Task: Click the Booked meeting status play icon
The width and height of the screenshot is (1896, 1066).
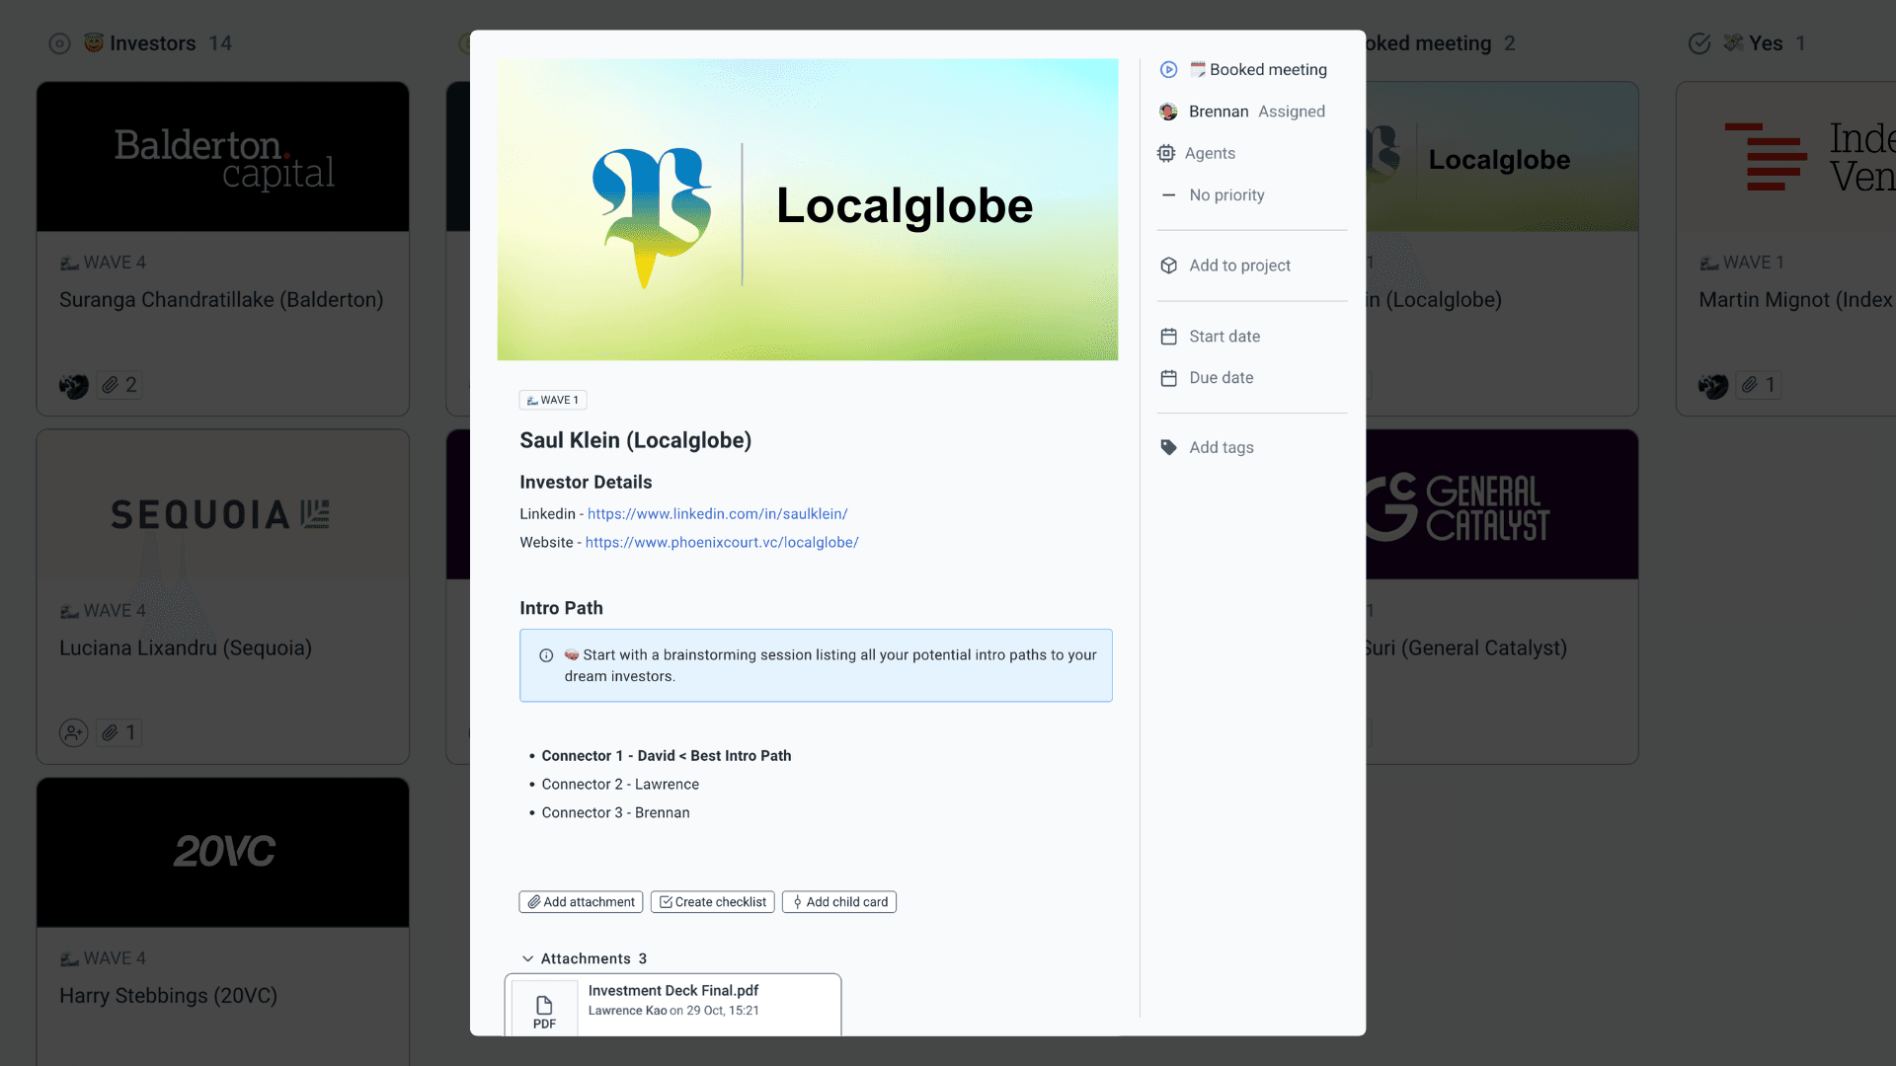Action: (1168, 69)
